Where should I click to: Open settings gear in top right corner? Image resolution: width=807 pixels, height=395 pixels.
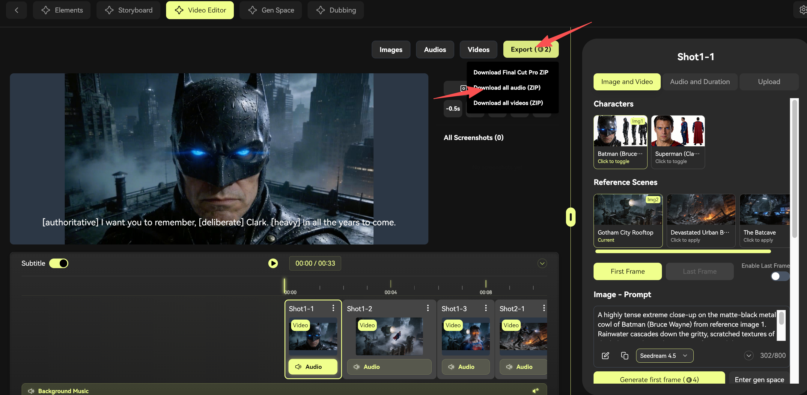click(803, 10)
